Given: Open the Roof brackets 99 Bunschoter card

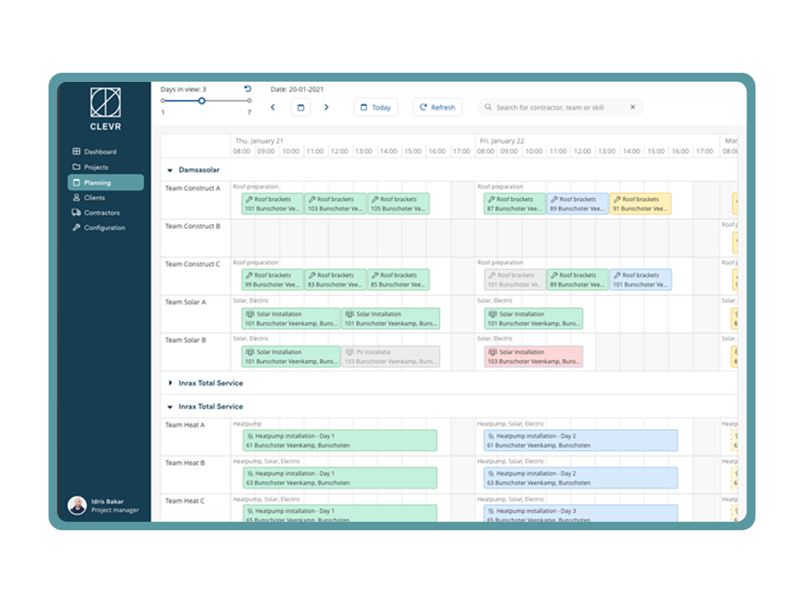Looking at the screenshot, I should coord(272,279).
